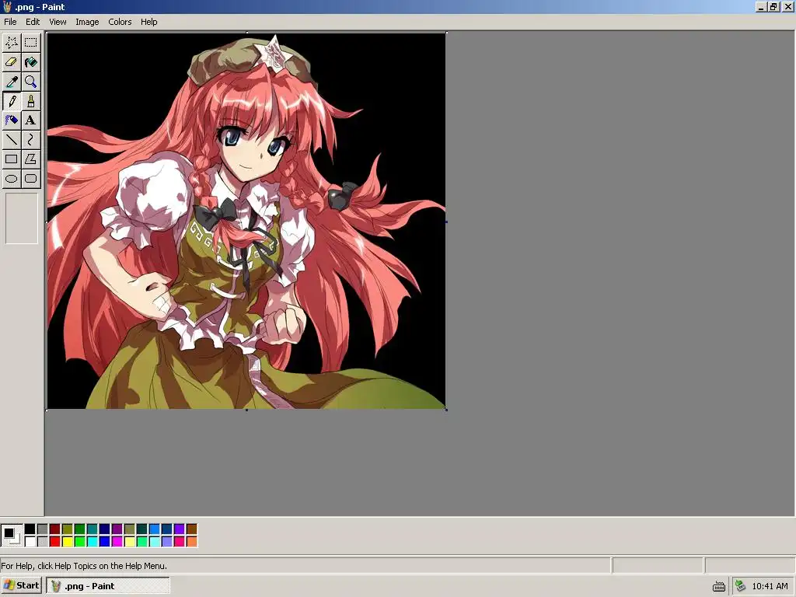Viewport: 796px width, 597px height.
Task: Pick the Pick Color eyedropper tool
Action: click(x=12, y=81)
